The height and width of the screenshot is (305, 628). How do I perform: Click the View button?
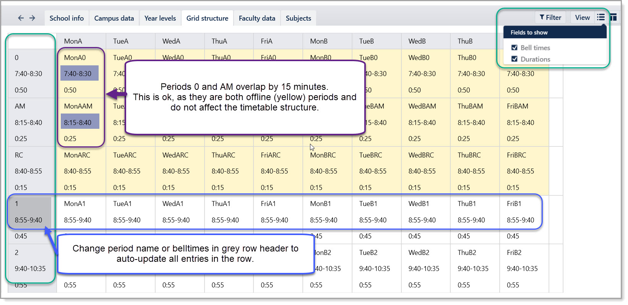click(582, 17)
